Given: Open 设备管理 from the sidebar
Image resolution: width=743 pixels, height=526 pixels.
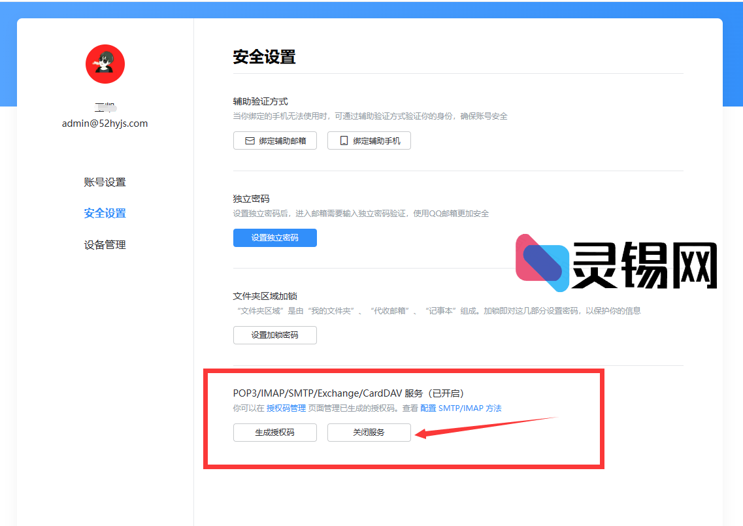Looking at the screenshot, I should click(105, 244).
